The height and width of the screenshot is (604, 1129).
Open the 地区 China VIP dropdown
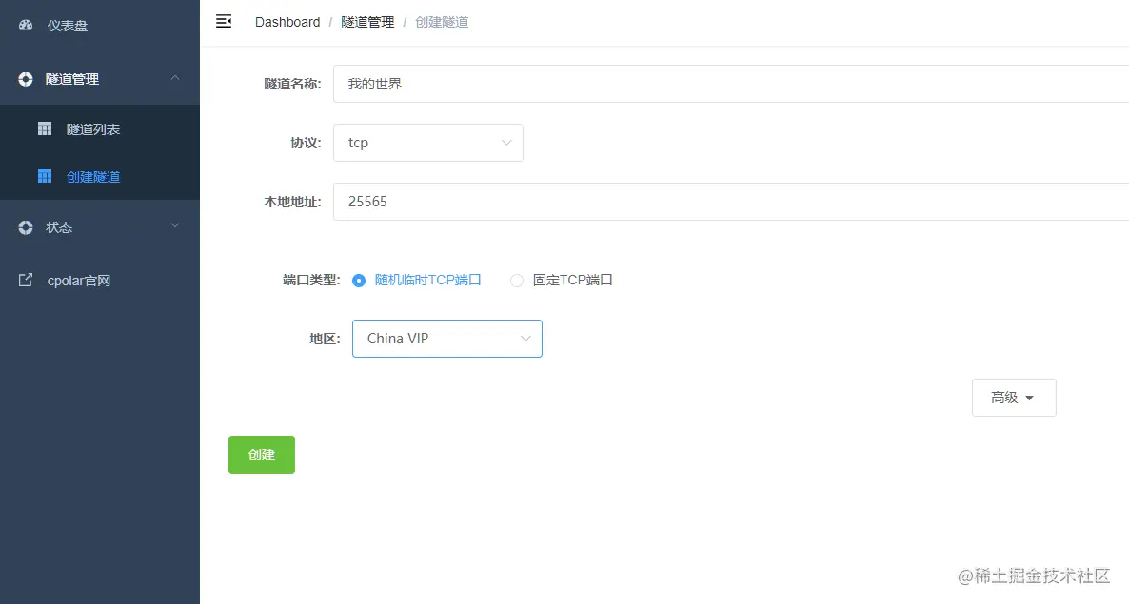tap(447, 339)
